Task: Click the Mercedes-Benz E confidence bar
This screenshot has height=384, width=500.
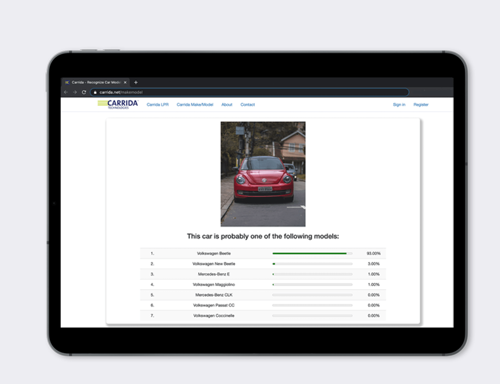Action: (312, 274)
